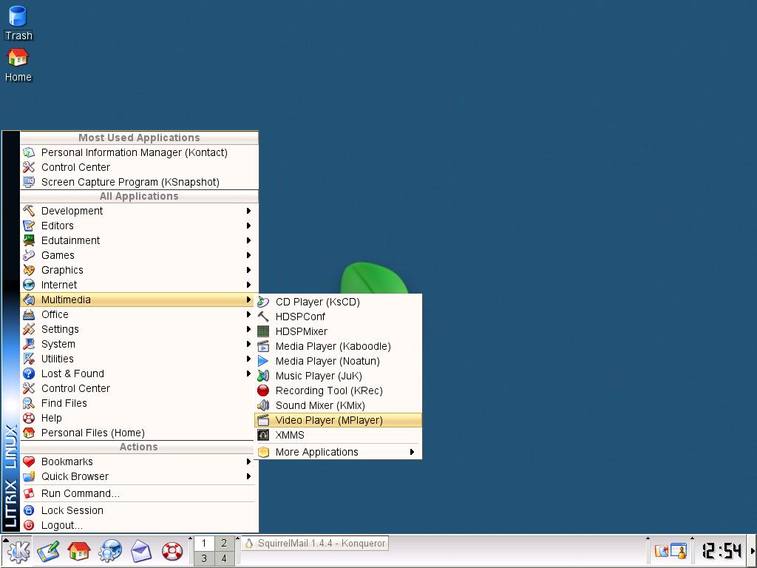Click the Lock Session padlock icon
The image size is (757, 568).
[x=29, y=510]
